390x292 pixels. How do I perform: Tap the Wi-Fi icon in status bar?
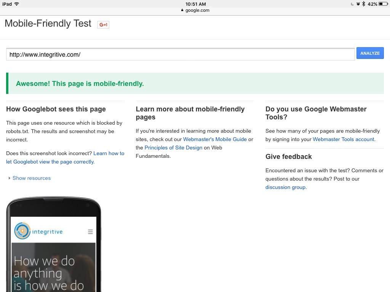click(17, 4)
